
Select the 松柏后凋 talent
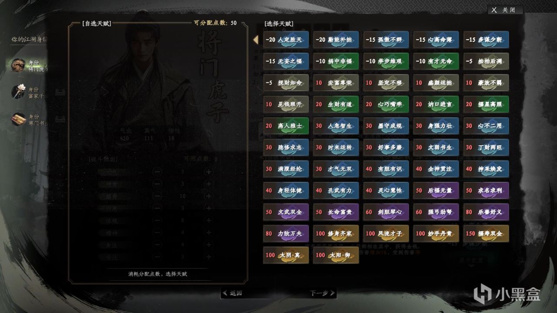(486, 61)
